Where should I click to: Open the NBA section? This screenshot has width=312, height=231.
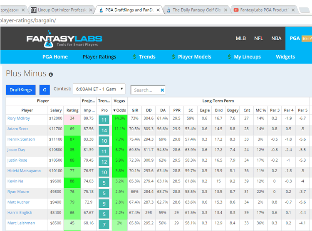pyautogui.click(x=276, y=38)
